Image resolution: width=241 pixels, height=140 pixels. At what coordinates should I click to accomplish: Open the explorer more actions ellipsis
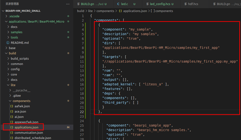click(68, 4)
